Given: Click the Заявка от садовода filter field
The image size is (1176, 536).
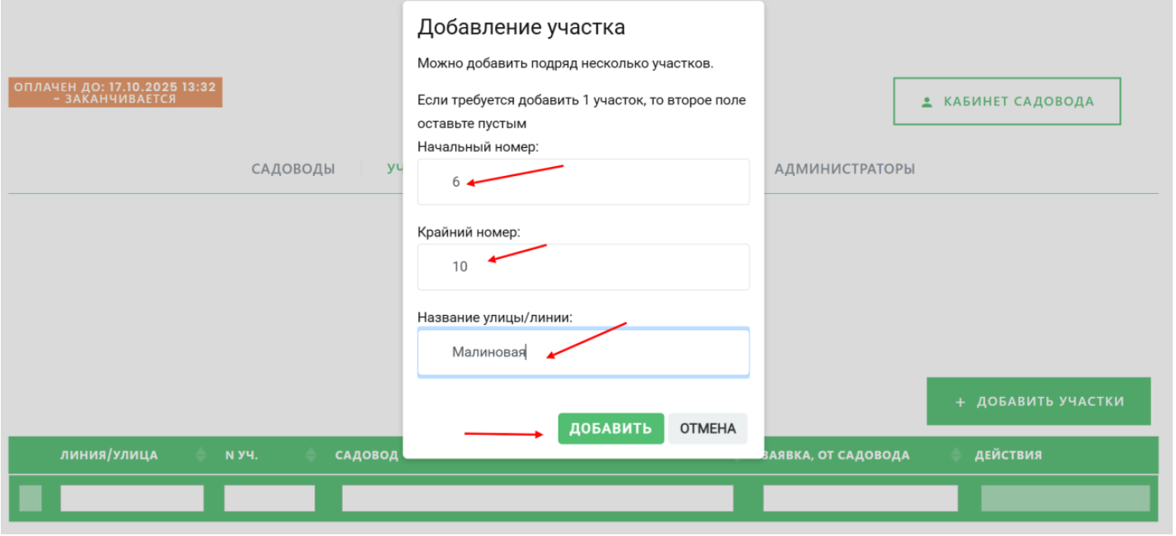Looking at the screenshot, I should [860, 498].
